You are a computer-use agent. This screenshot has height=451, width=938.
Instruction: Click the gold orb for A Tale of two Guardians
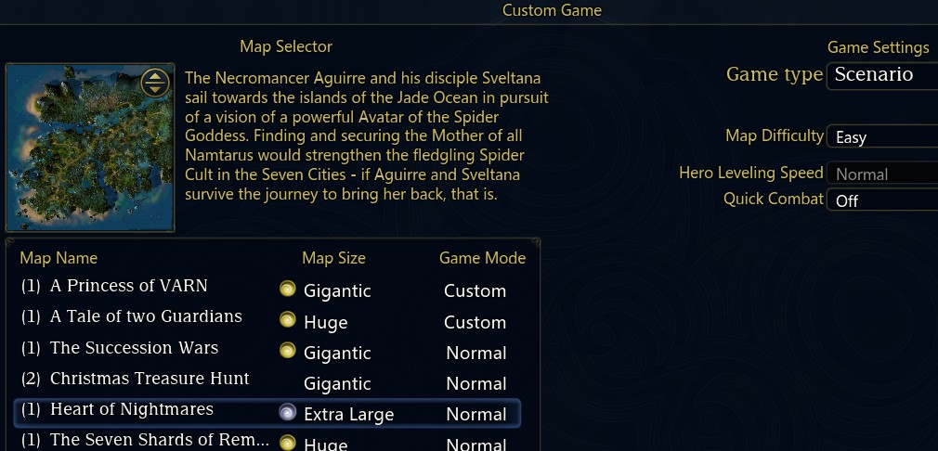click(x=288, y=321)
